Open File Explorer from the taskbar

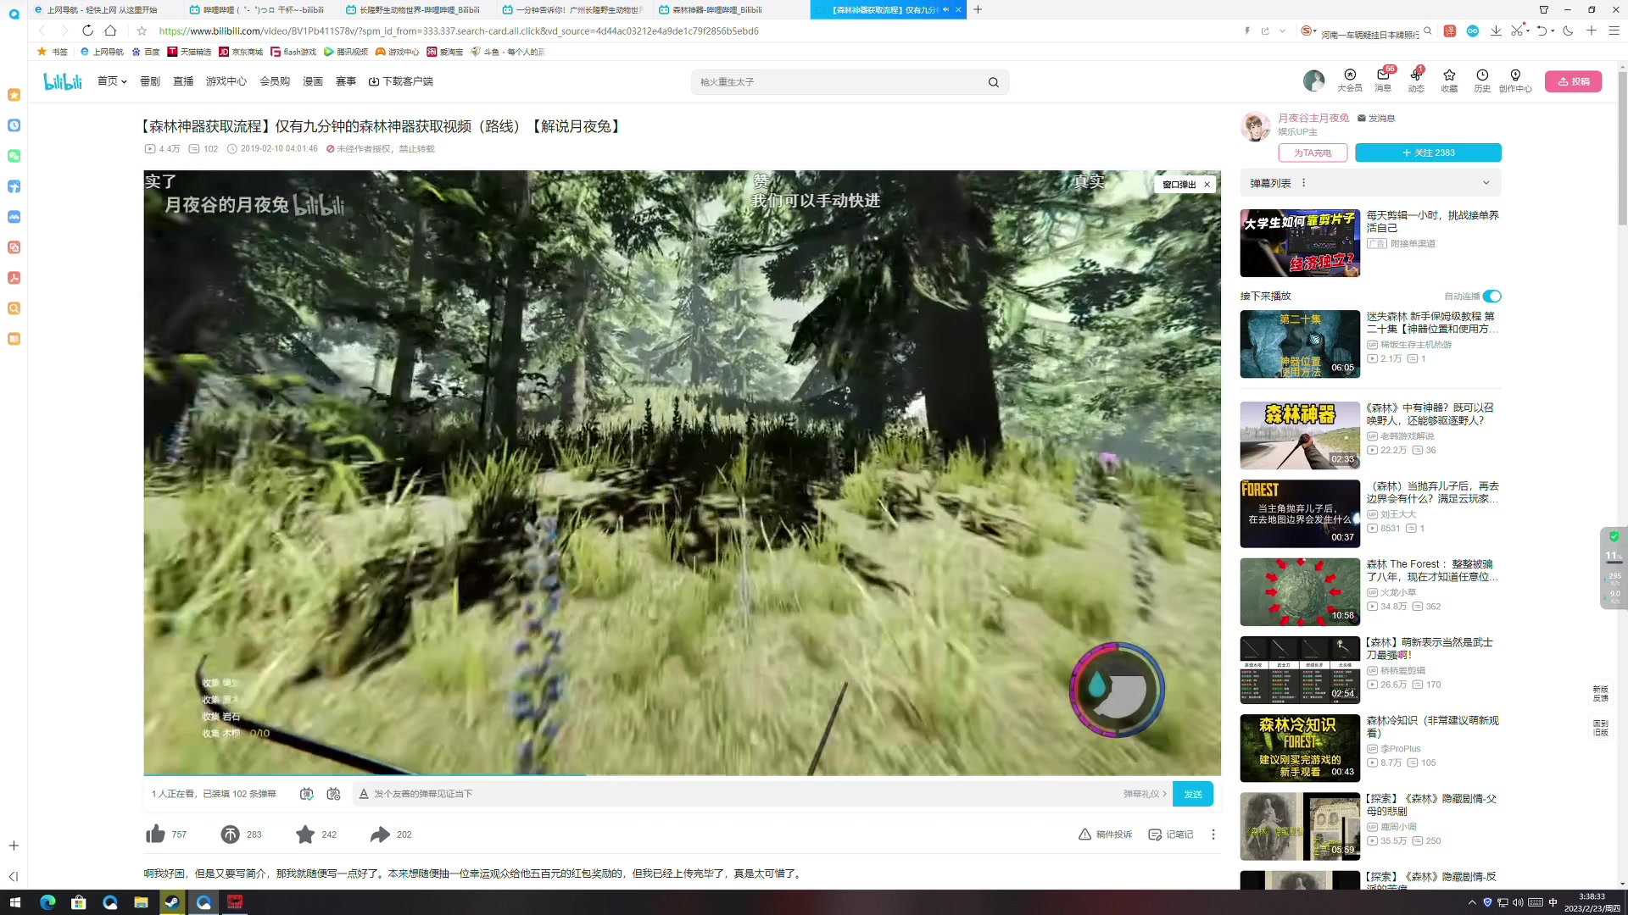pos(141,902)
